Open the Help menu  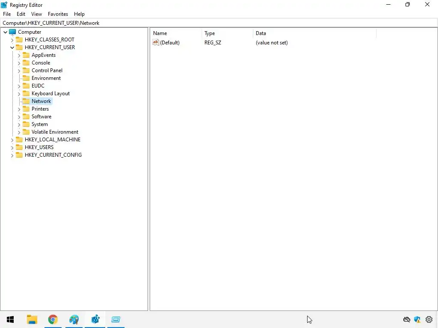click(79, 14)
